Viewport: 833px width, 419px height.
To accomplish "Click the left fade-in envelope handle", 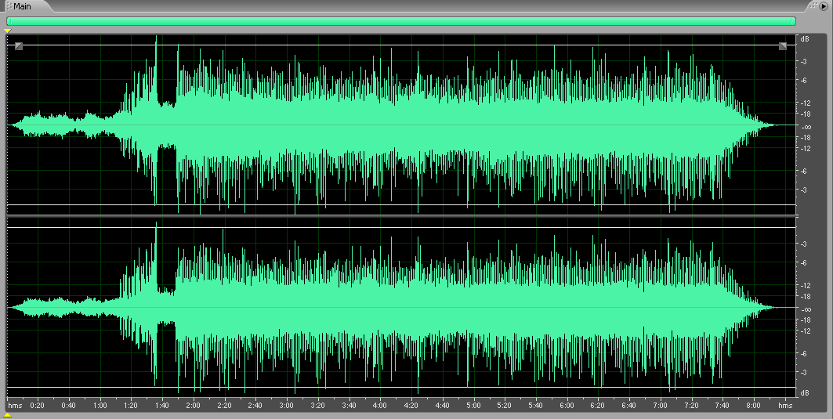I will point(19,46).
